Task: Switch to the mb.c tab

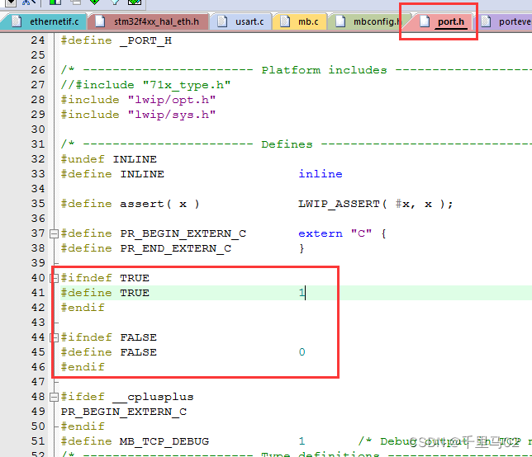Action: point(300,21)
